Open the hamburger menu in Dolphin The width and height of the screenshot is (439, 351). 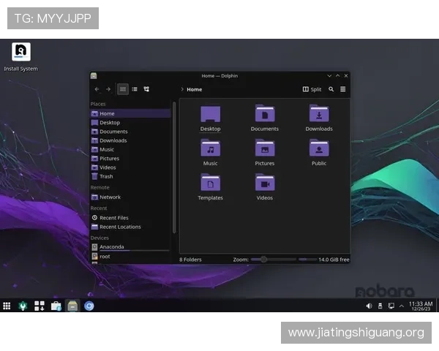(342, 89)
